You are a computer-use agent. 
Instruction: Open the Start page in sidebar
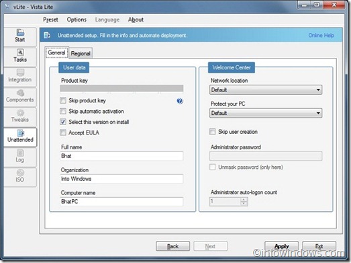pos(20,36)
